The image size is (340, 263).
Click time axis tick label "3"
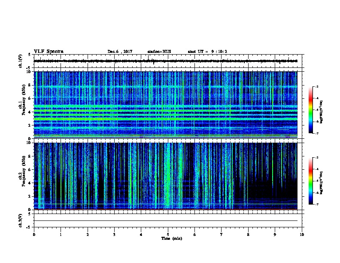click(x=114, y=235)
